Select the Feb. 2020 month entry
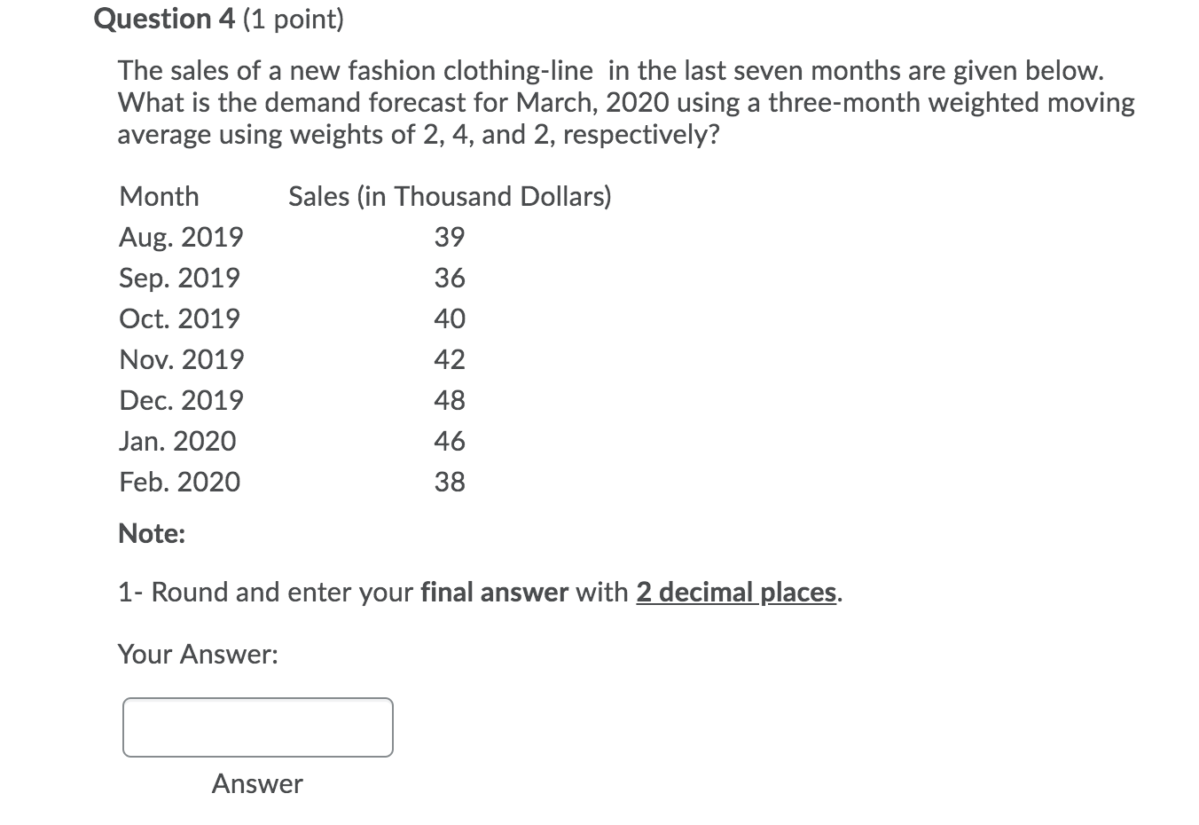This screenshot has height=825, width=1199. point(179,482)
